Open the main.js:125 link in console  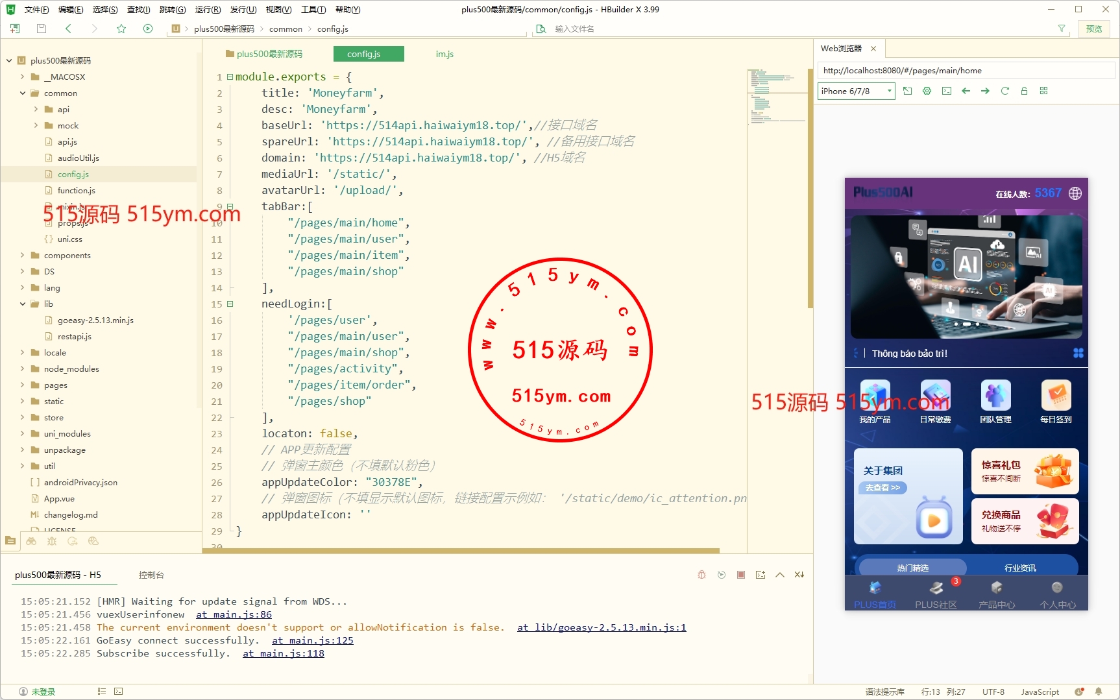pyautogui.click(x=313, y=640)
